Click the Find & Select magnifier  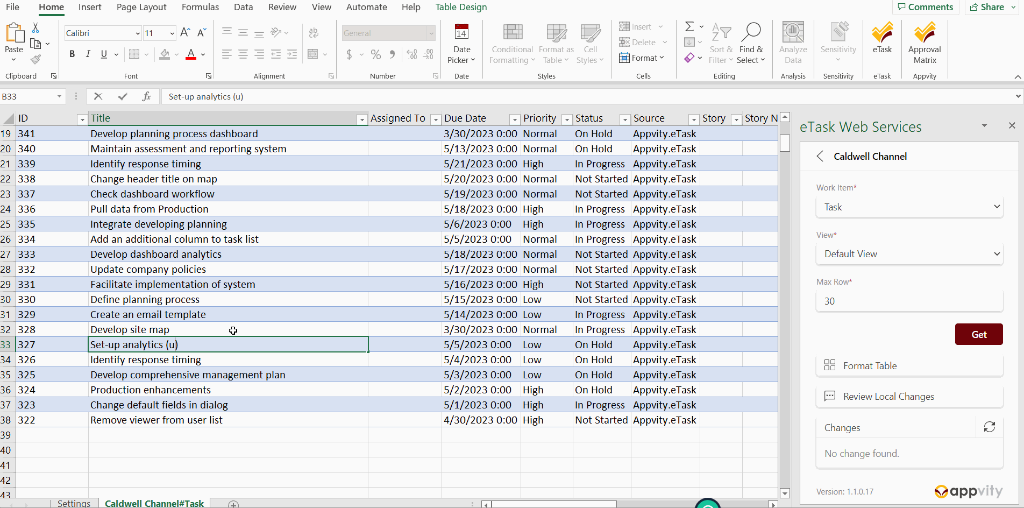pyautogui.click(x=751, y=33)
